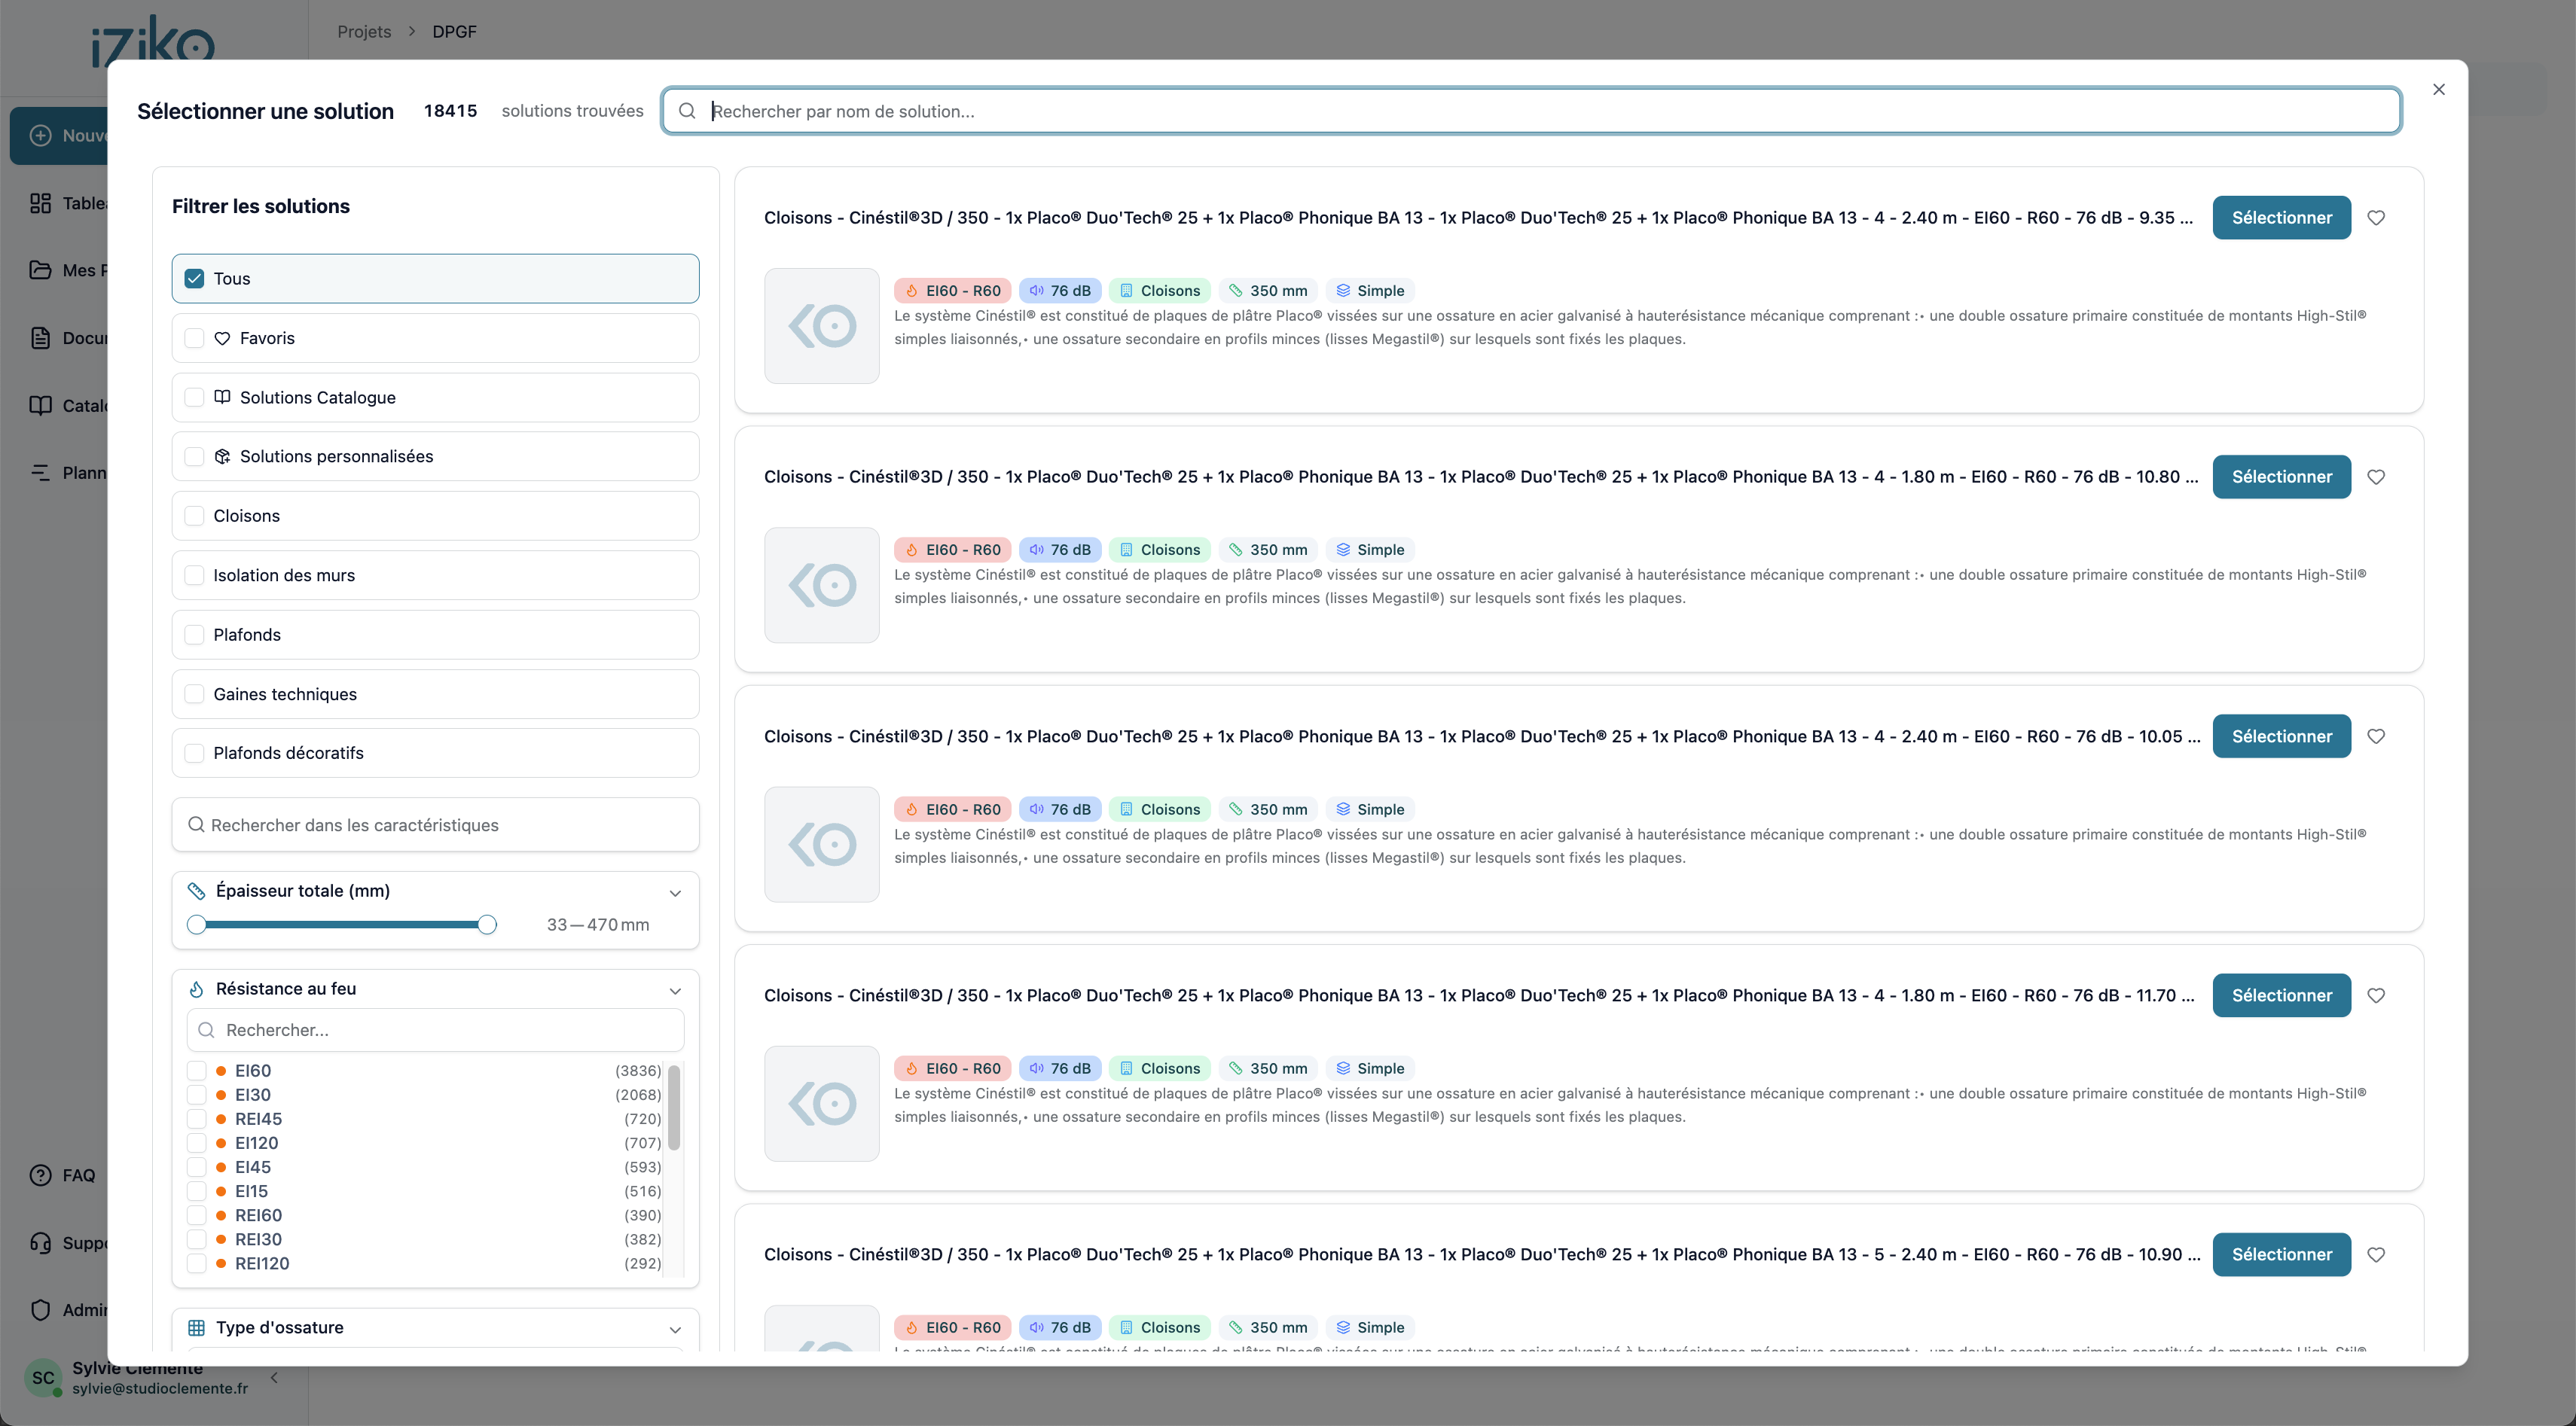Image resolution: width=2576 pixels, height=1426 pixels.
Task: Click the Simple layers tag on third solution
Action: pyautogui.click(x=1370, y=809)
